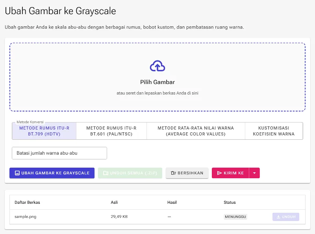Click the image icon on the convert button
Screen dimensions: 315x234
(17, 173)
